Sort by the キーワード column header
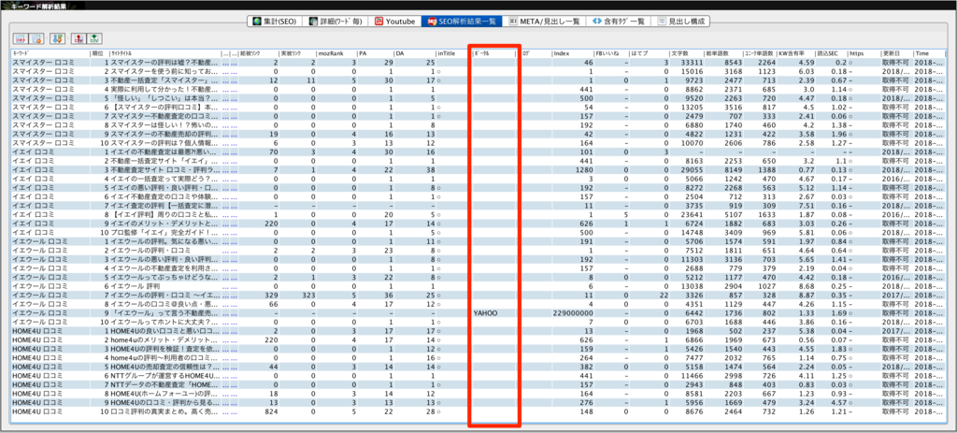This screenshot has height=433, width=957. coord(50,53)
